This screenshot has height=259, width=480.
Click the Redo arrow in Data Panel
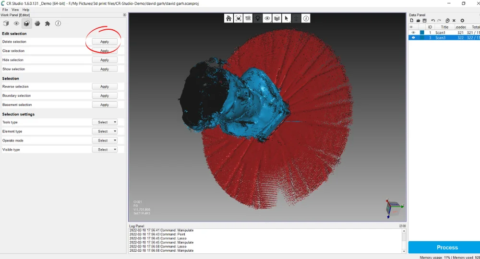coord(439,21)
